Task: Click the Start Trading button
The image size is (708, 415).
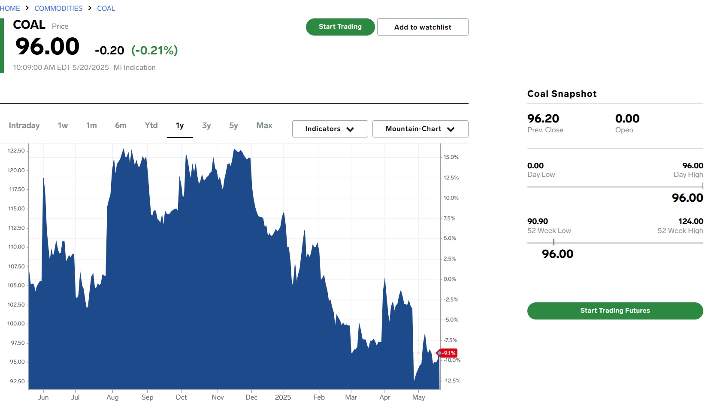Action: (x=340, y=27)
